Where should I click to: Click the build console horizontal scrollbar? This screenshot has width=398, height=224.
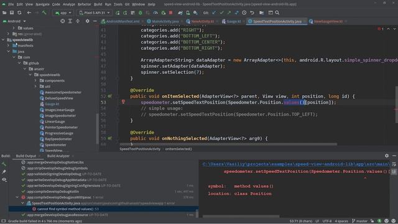[x=241, y=217]
